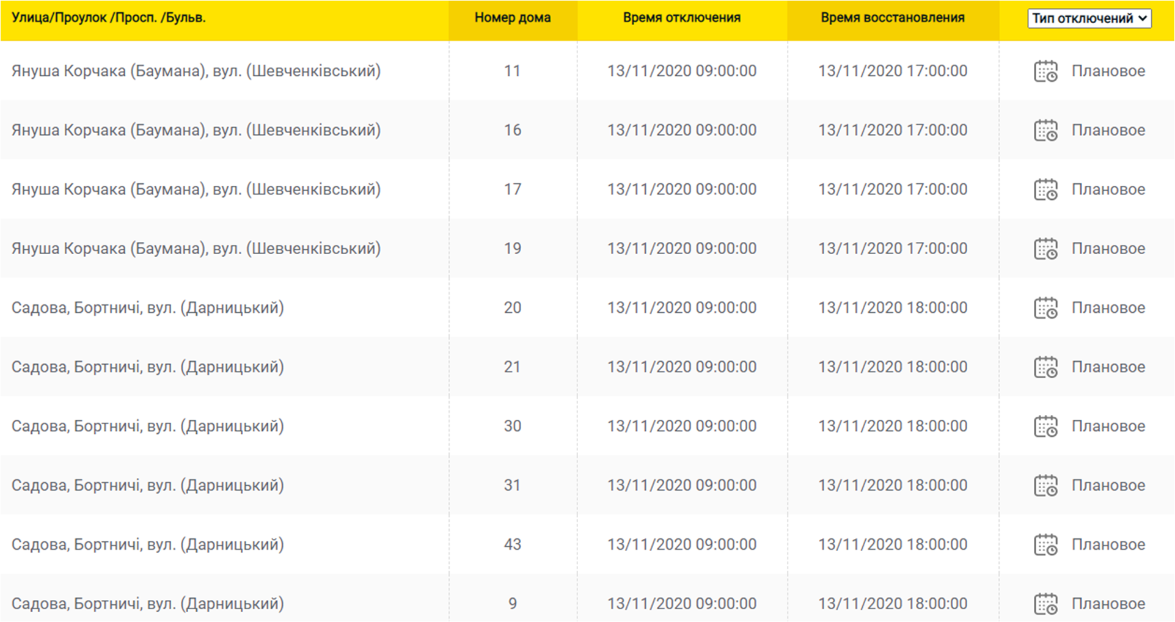
Task: Select Садова, Бортничі street row with house 20
Action: click(148, 308)
